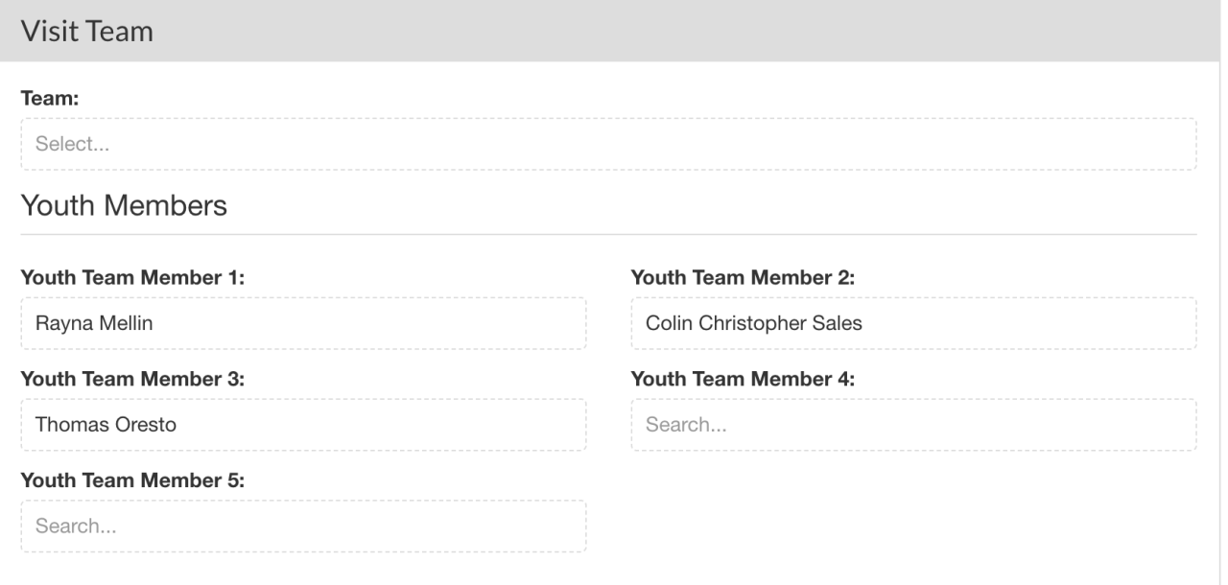Click the "Select..." placeholder text
The image size is (1228, 585).
point(72,145)
